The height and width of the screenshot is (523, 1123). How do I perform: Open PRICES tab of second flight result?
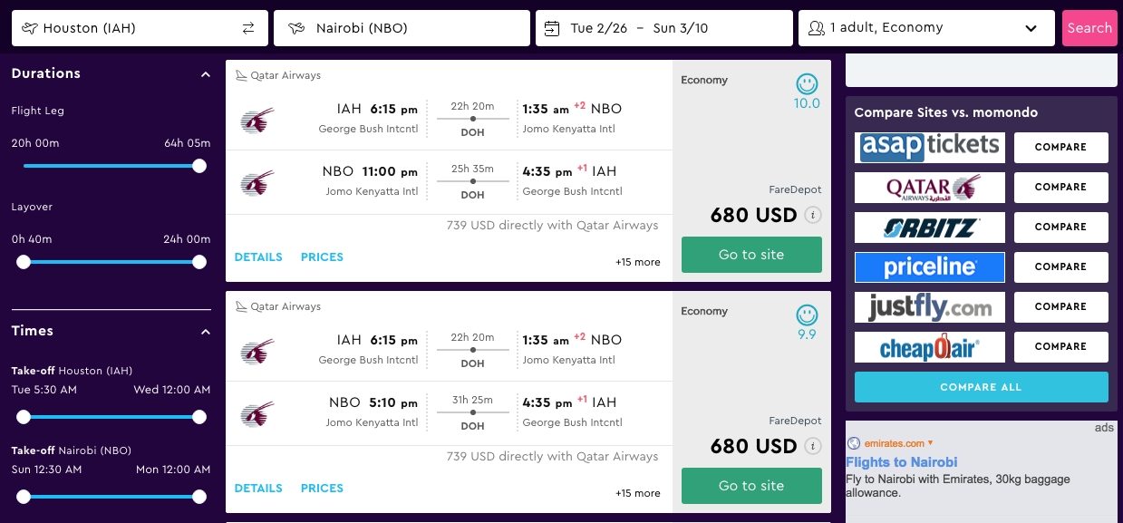click(322, 488)
